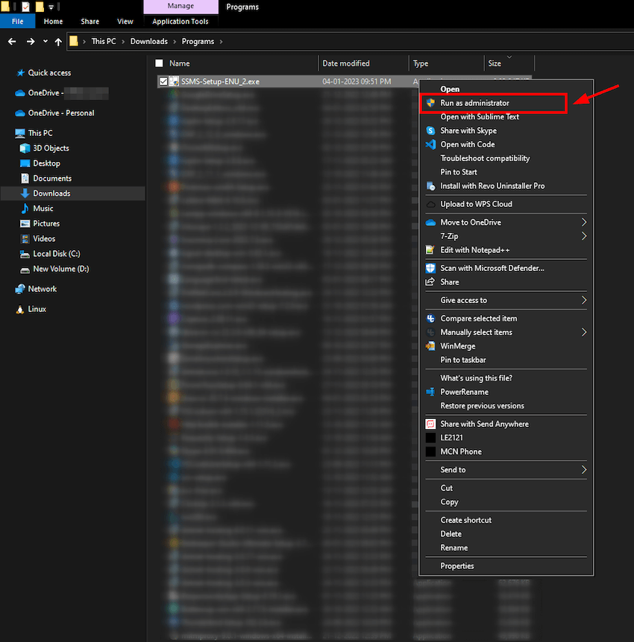Screen dimensions: 634x642
Task: Switch to the View ribbon tab
Action: coord(125,22)
